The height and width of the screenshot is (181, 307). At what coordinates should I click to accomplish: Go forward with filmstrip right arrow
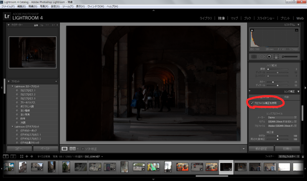pyautogui.click(x=32, y=157)
